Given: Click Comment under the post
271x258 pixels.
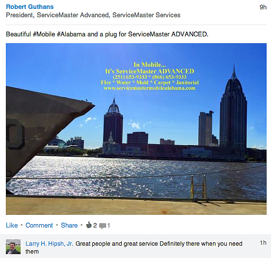Looking at the screenshot, I should (39, 225).
